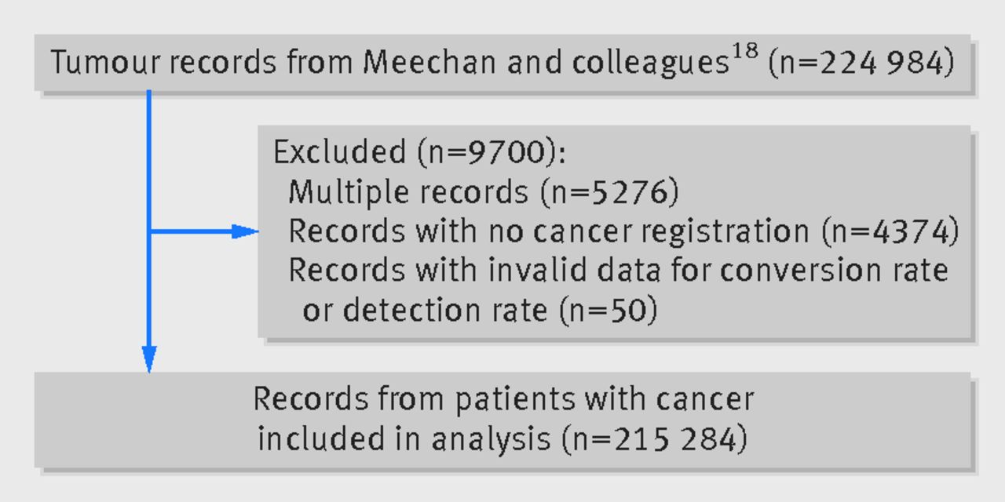Click the blue downward arrowhead
This screenshot has height=502, width=1005.
point(149,359)
